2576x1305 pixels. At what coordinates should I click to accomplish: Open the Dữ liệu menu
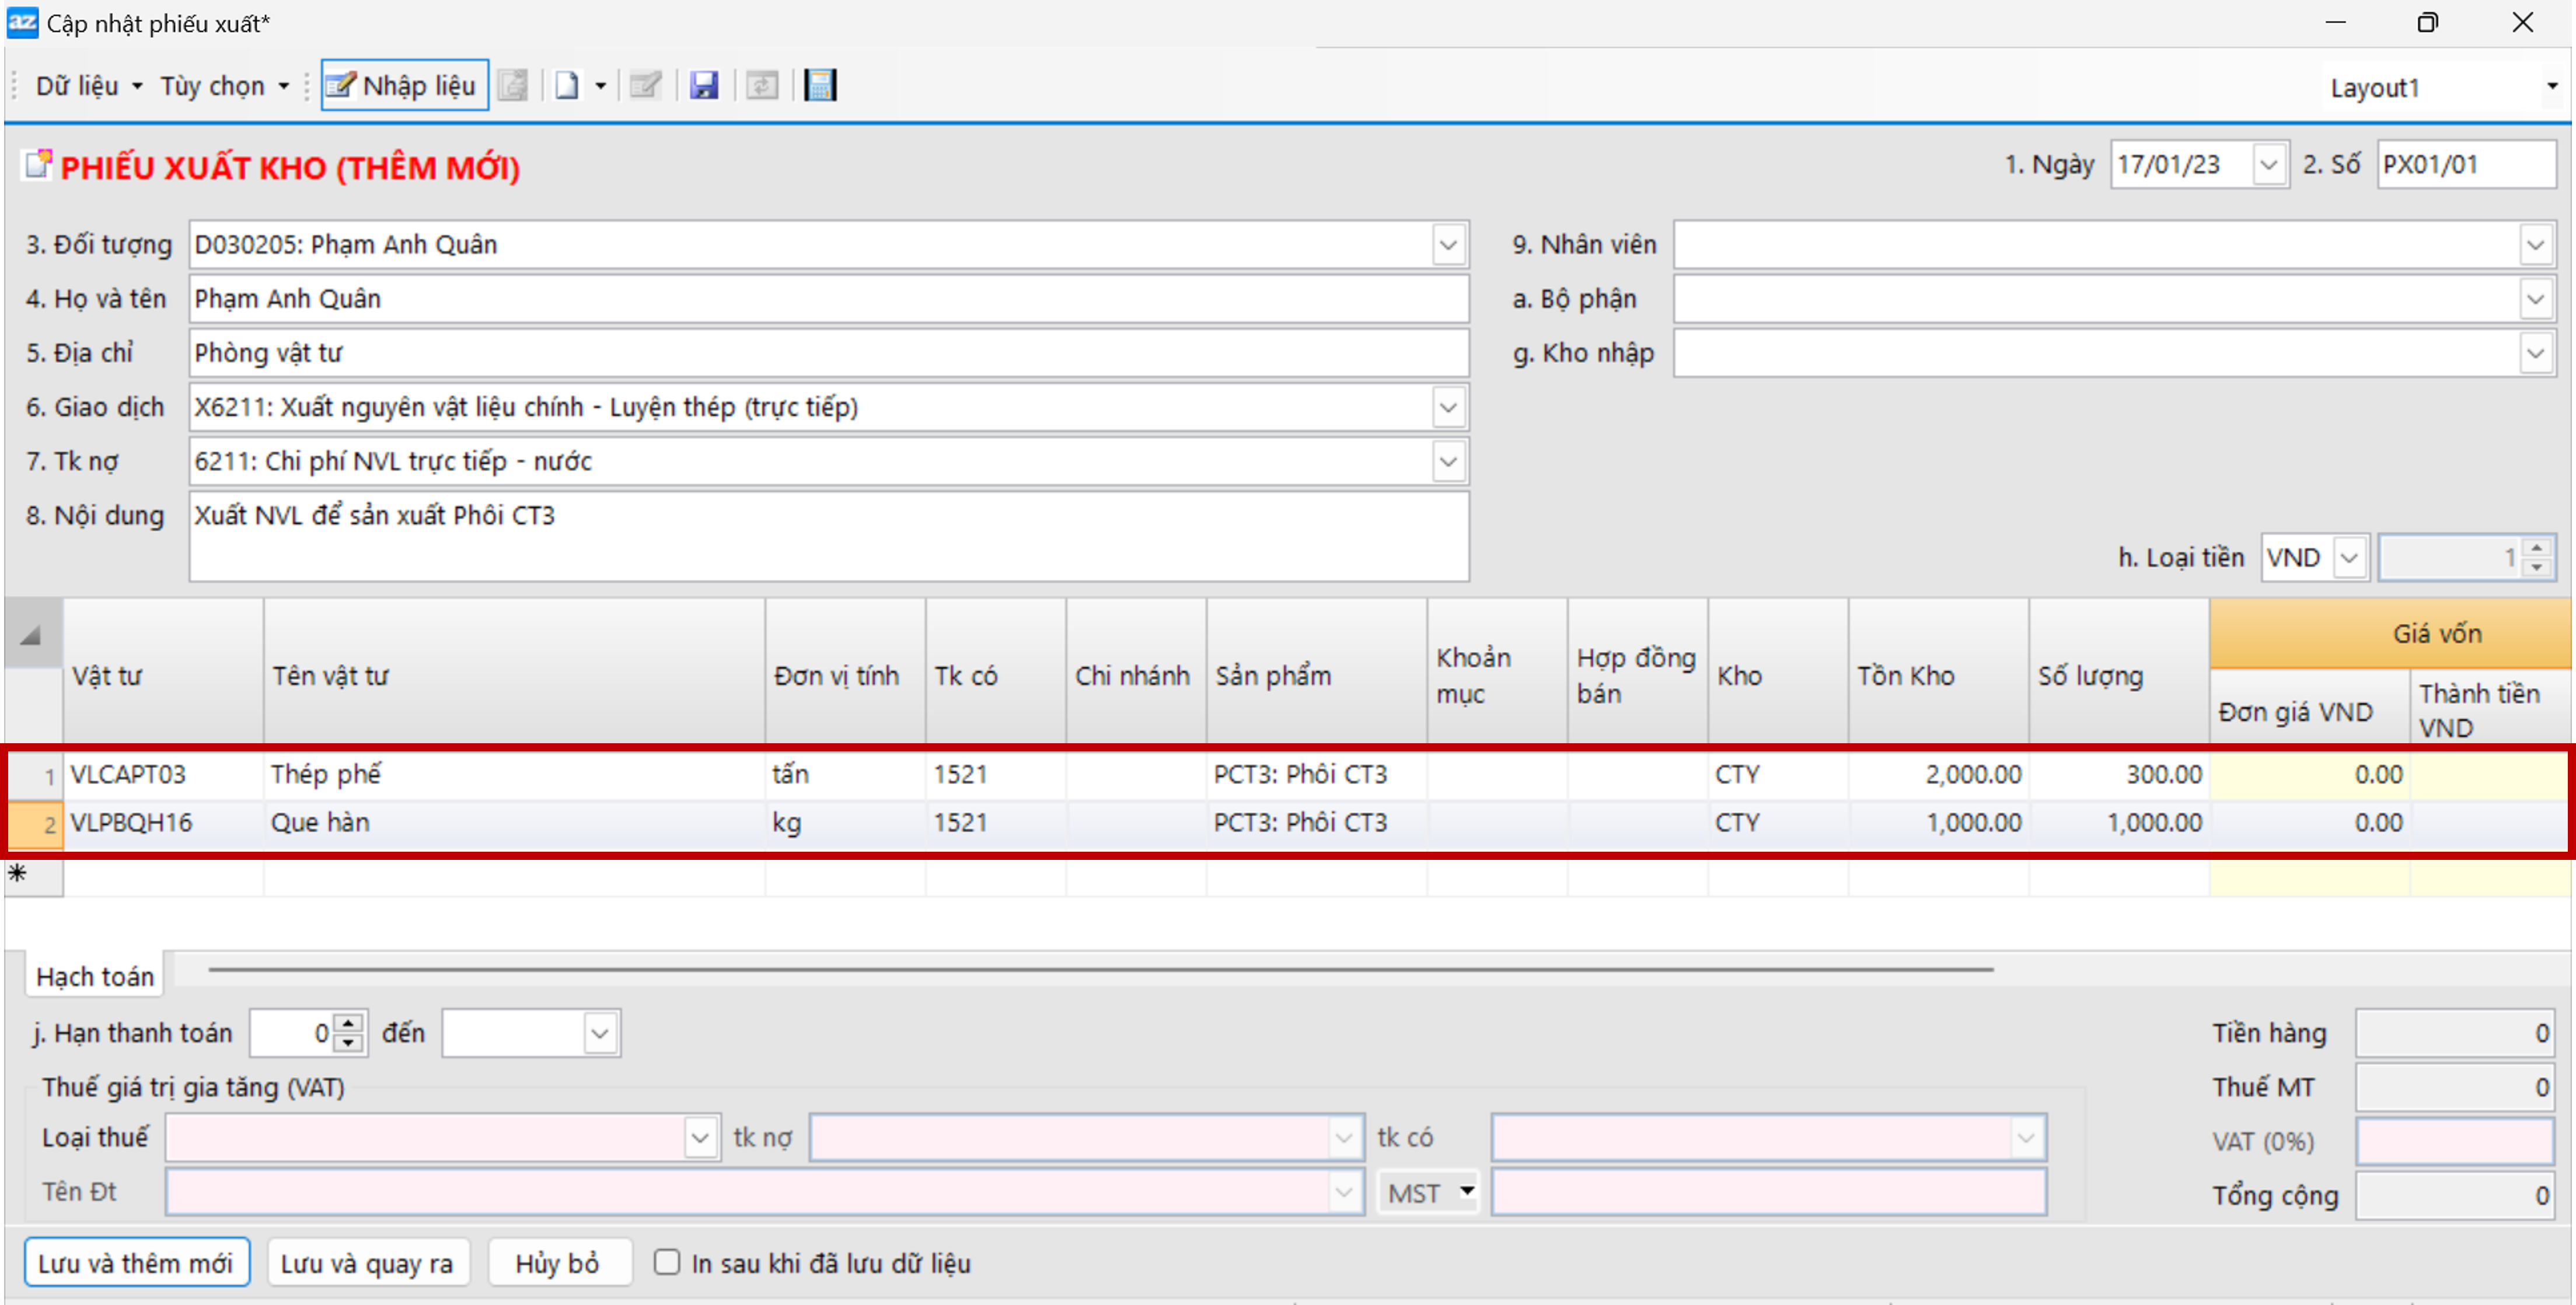[x=87, y=86]
